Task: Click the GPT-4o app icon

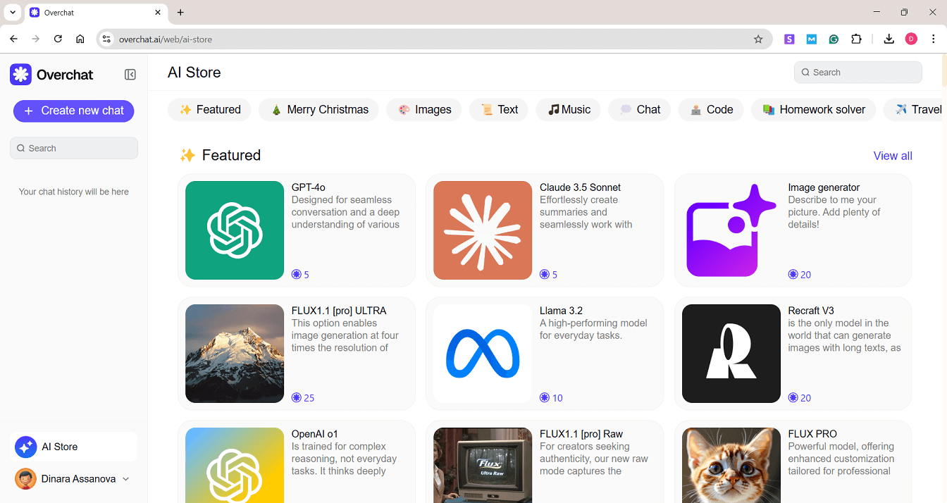Action: (234, 230)
